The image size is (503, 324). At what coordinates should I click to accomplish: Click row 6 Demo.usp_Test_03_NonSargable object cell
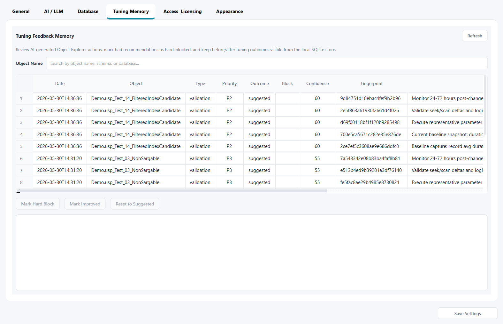click(136, 158)
